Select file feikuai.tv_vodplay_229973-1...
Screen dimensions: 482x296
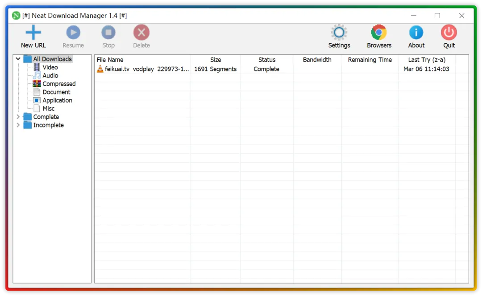point(147,69)
